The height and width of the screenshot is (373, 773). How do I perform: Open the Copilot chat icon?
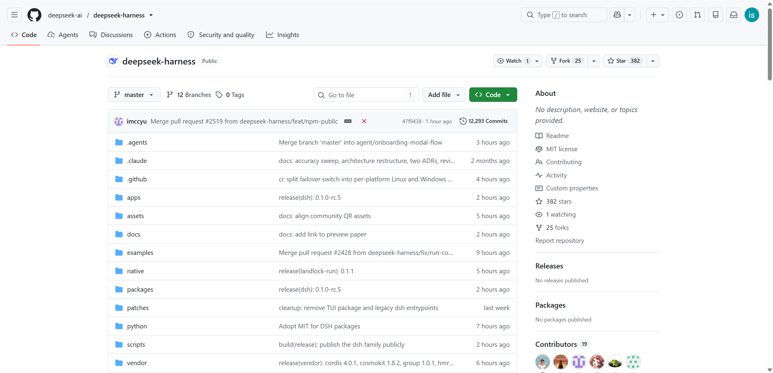(x=617, y=15)
